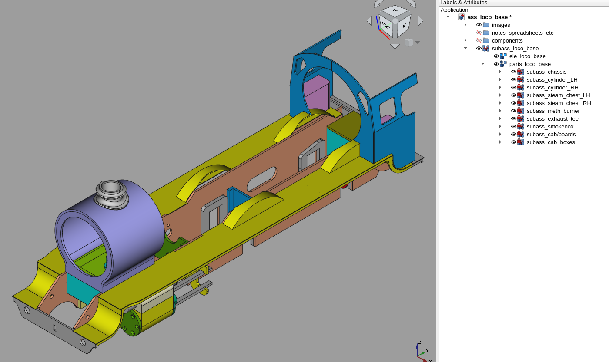
Task: Click the XYZ axis indicator in the corner
Action: 420,352
